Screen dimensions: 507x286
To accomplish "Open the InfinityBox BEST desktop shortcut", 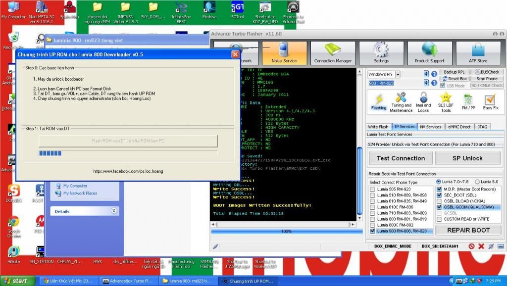I will 181,13.
